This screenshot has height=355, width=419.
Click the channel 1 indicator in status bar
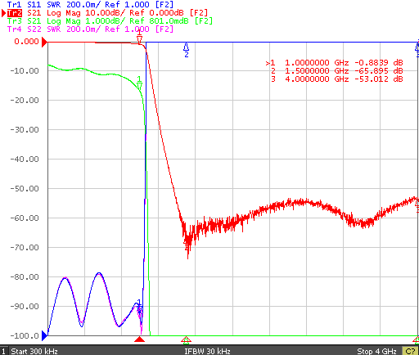point(3,351)
